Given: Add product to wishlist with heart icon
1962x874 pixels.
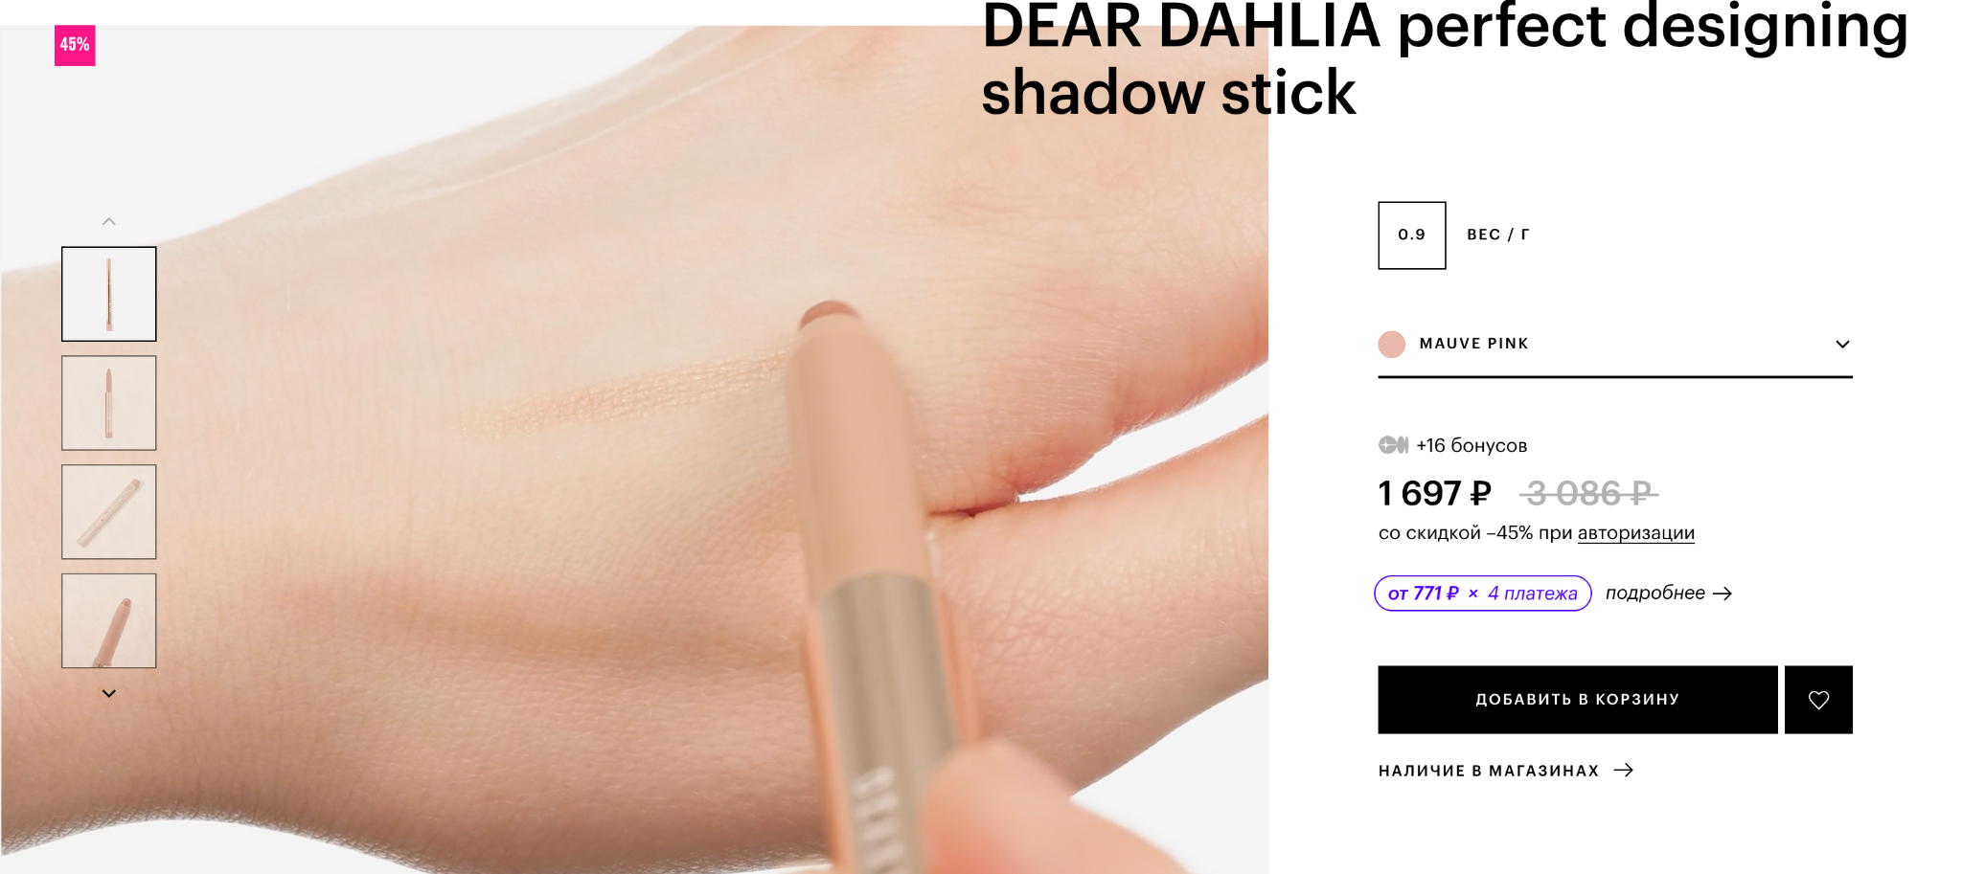Looking at the screenshot, I should (1818, 700).
